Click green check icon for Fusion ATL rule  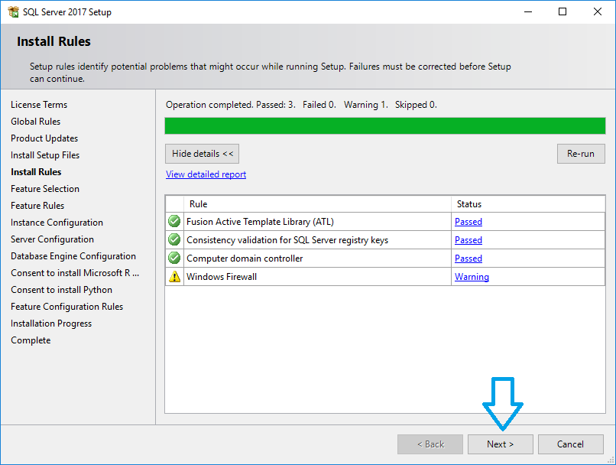tap(174, 222)
